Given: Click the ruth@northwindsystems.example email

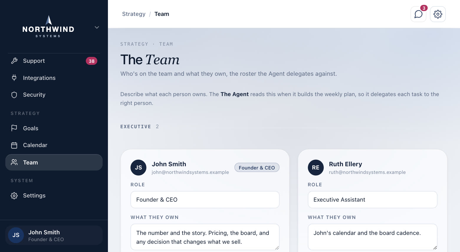Looking at the screenshot, I should [x=367, y=172].
